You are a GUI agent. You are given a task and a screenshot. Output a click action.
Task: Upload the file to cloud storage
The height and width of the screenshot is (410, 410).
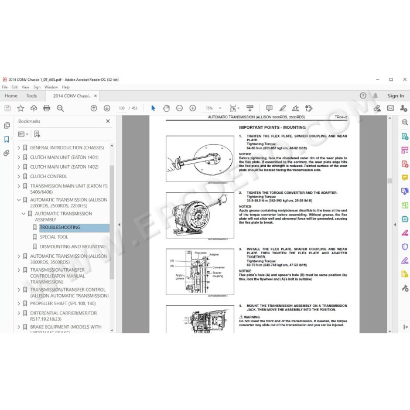pyautogui.click(x=34, y=108)
